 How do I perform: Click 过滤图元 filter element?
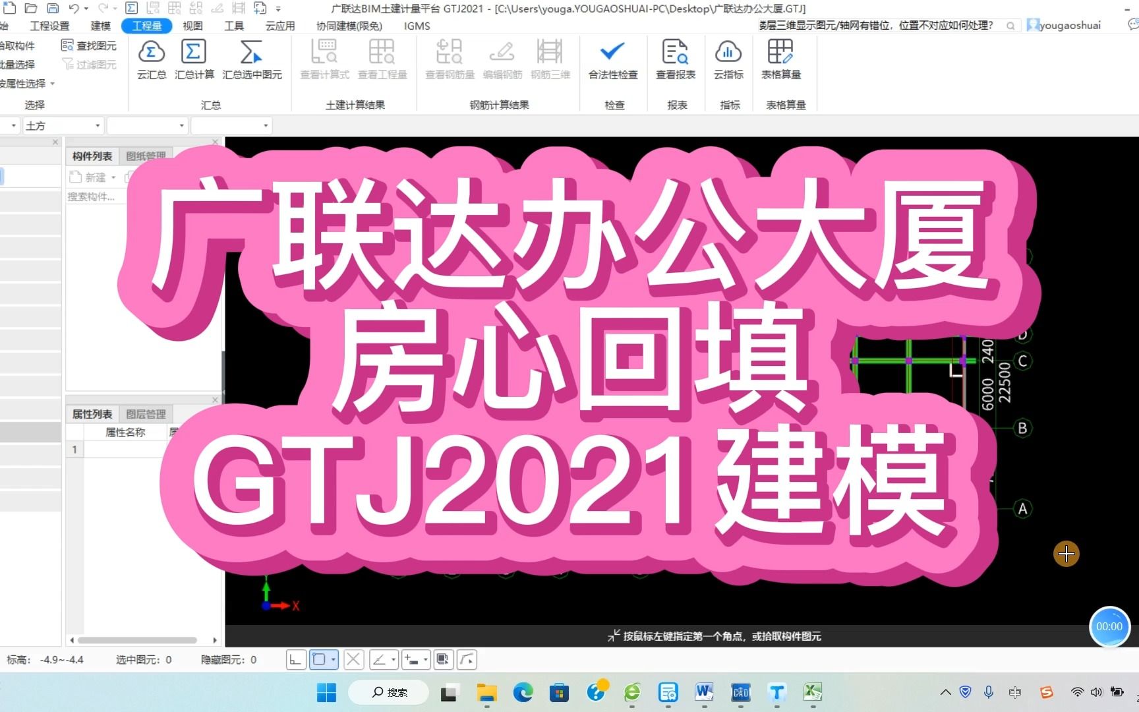pos(89,64)
